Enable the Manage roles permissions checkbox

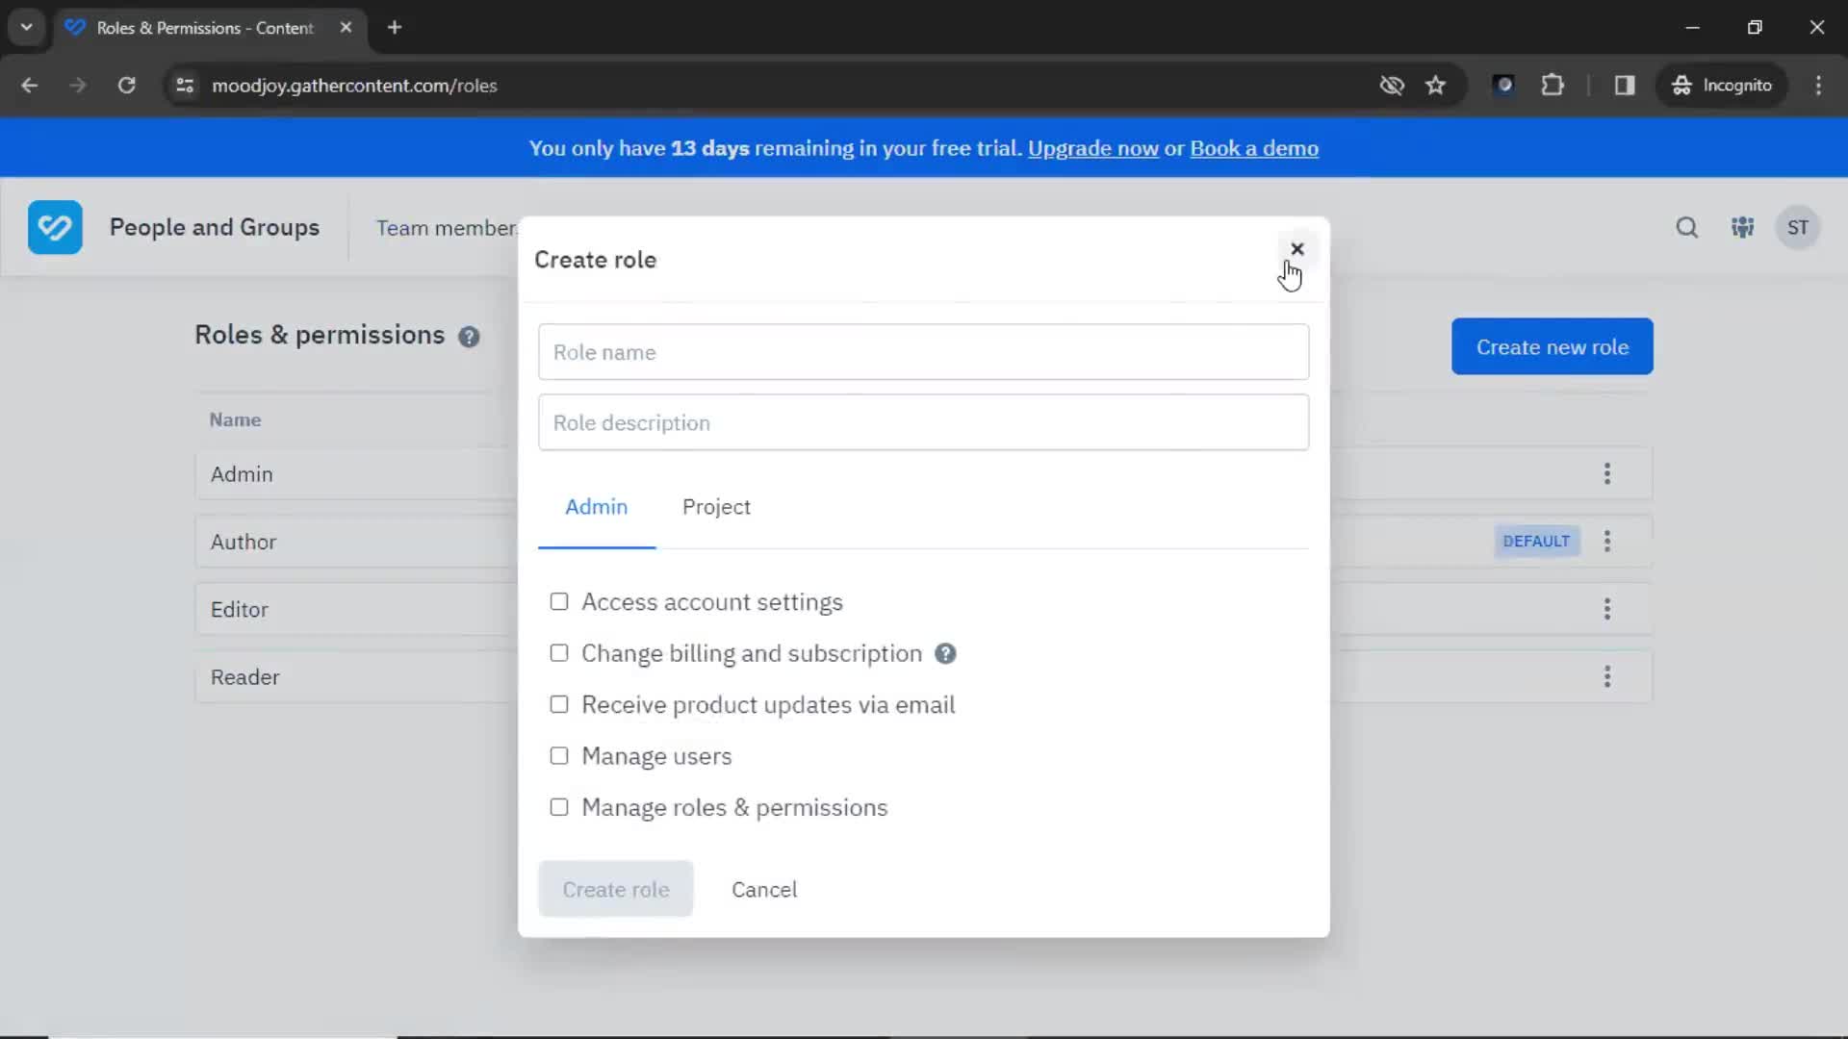[x=557, y=807]
